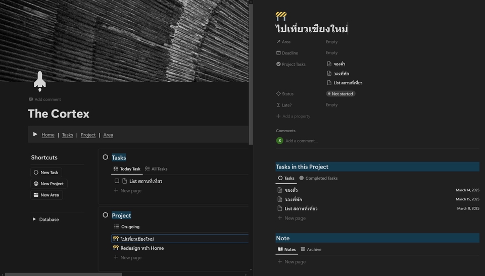Open the Home link in navigation bar

48,135
